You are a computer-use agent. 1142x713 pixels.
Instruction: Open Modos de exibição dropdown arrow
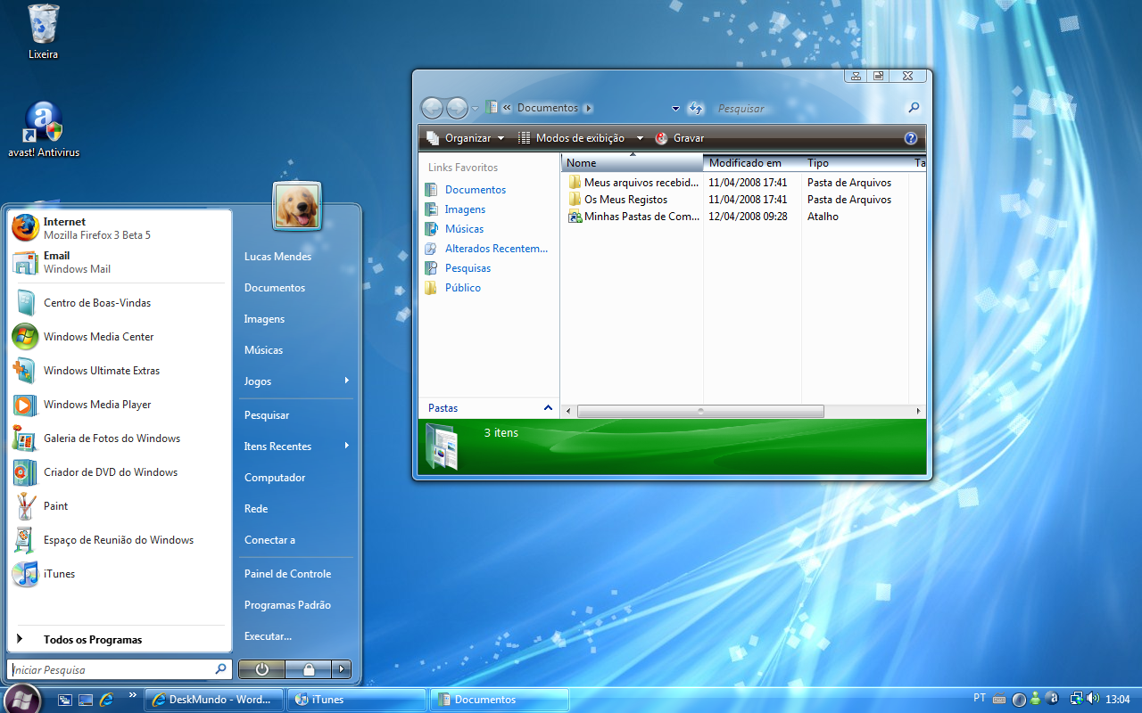[640, 138]
